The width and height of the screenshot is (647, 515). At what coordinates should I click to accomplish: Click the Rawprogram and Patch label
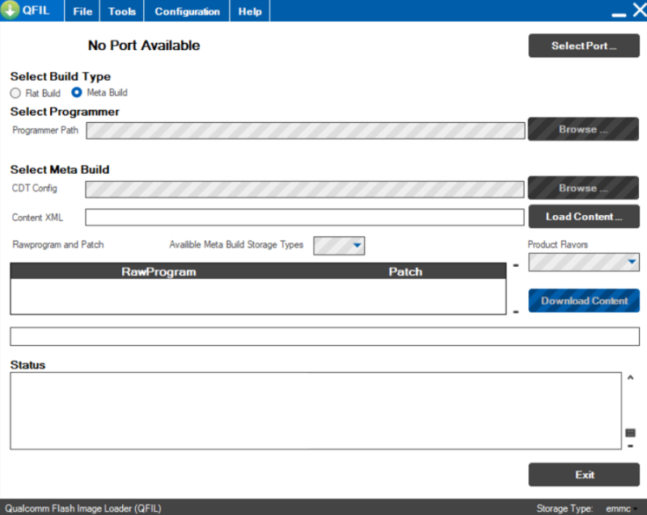pyautogui.click(x=57, y=244)
